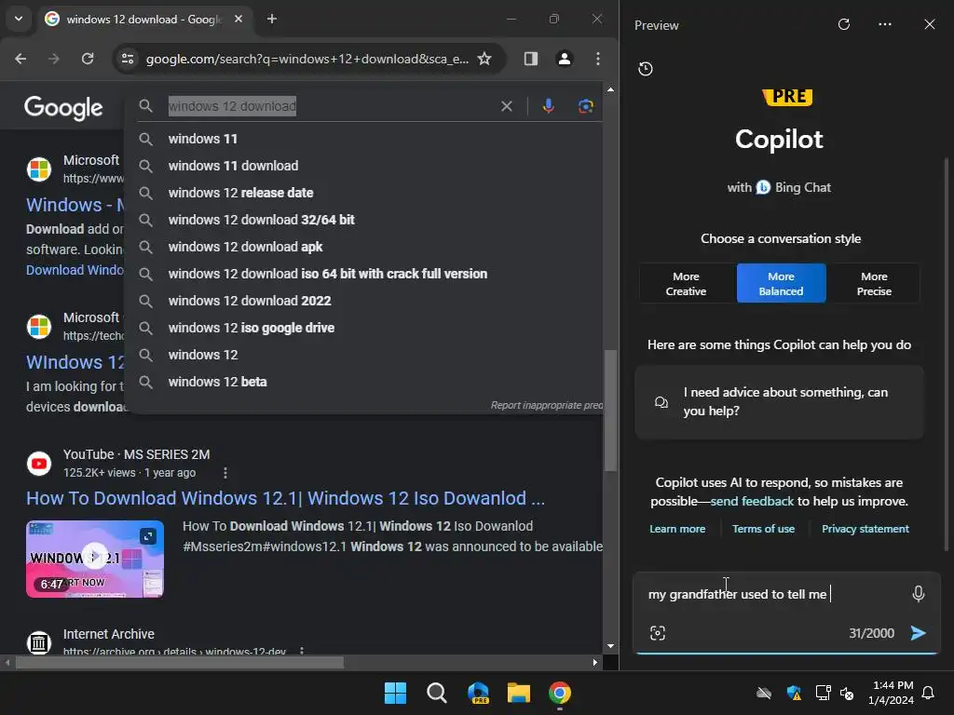
Task: Click Chrome back arrow button
Action: (x=20, y=59)
